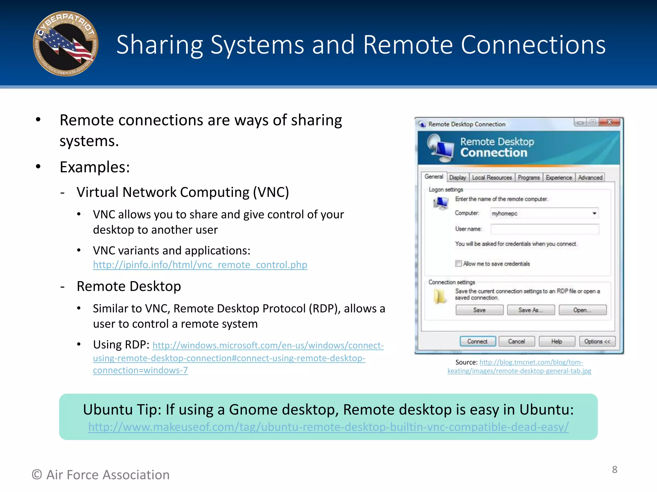Minimize the Remote Desktop Connection window
Viewport: 657px width, 492px height.
tap(580, 122)
